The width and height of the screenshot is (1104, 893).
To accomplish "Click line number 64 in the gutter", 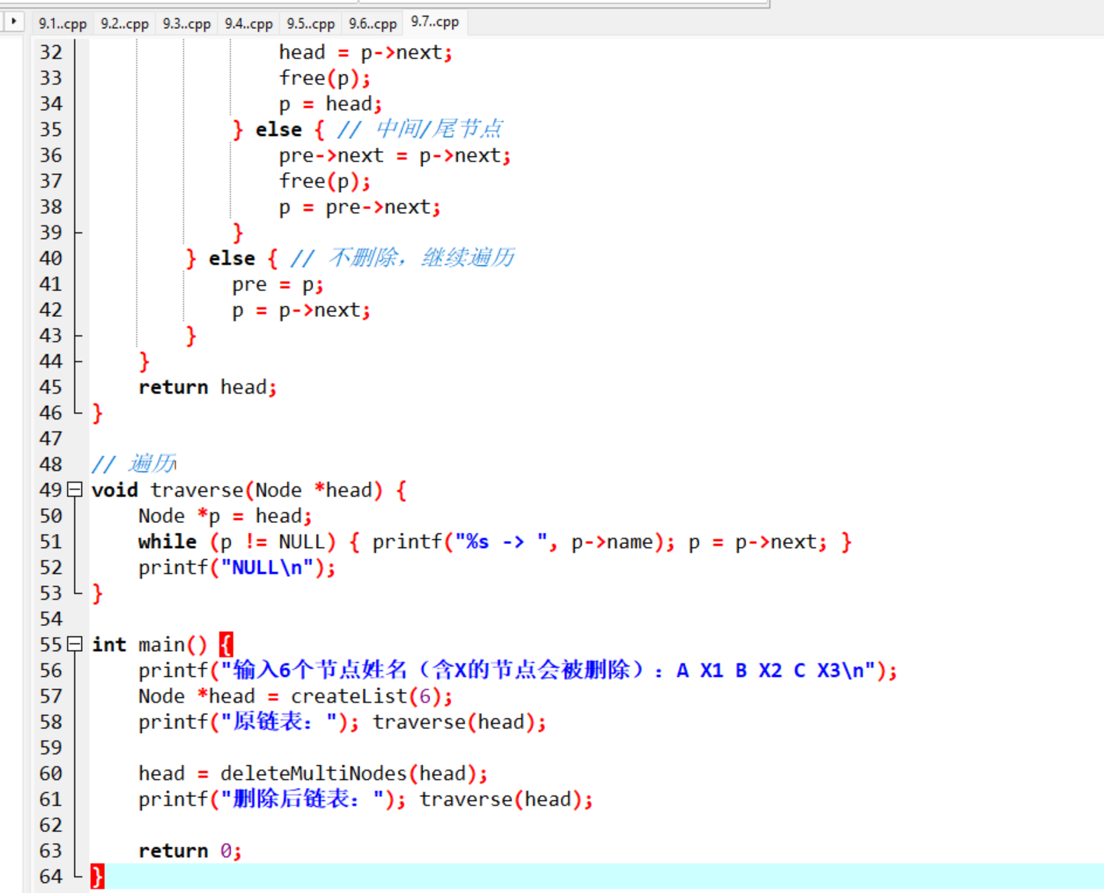I will tap(51, 877).
